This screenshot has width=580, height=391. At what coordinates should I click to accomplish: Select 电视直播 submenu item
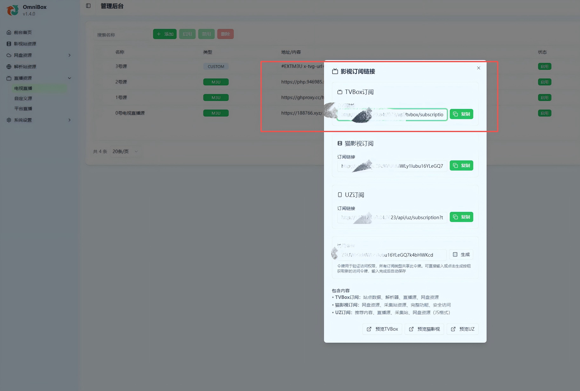tap(23, 88)
